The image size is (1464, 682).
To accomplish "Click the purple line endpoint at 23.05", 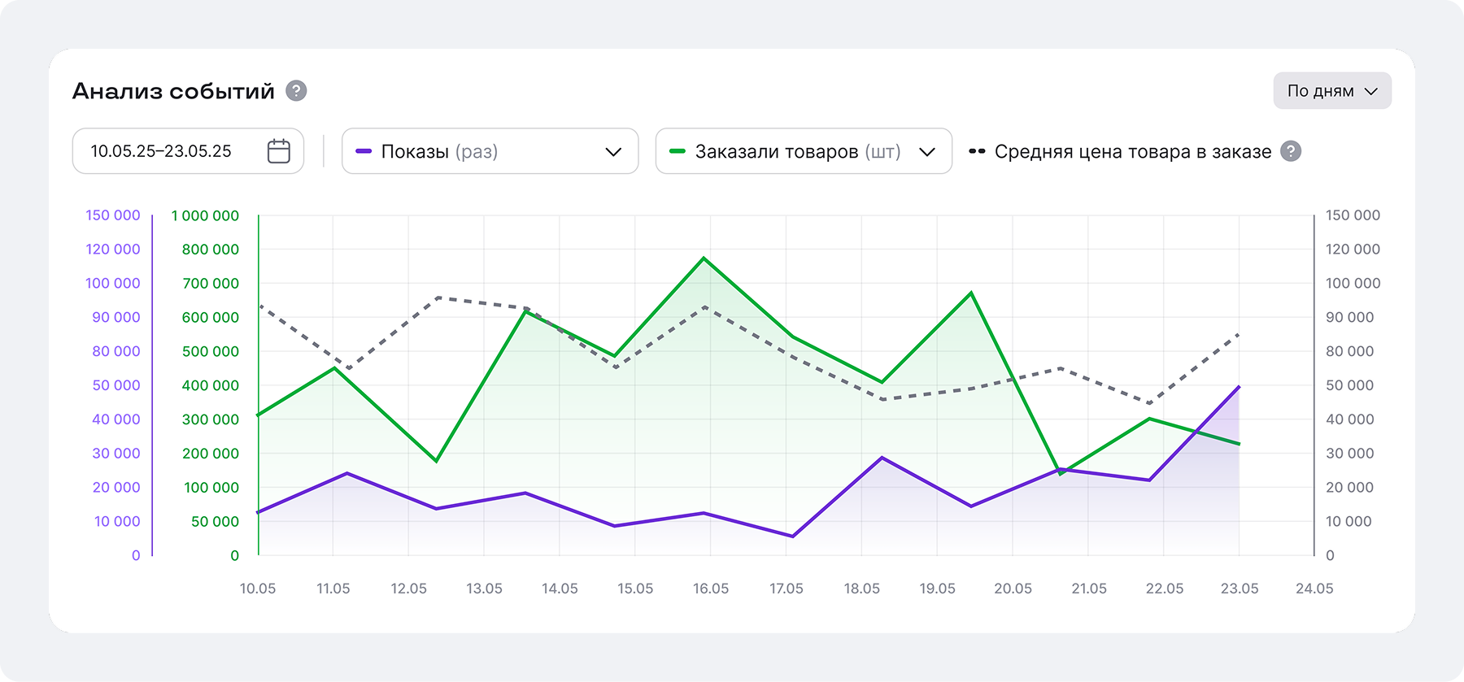I will (1239, 387).
